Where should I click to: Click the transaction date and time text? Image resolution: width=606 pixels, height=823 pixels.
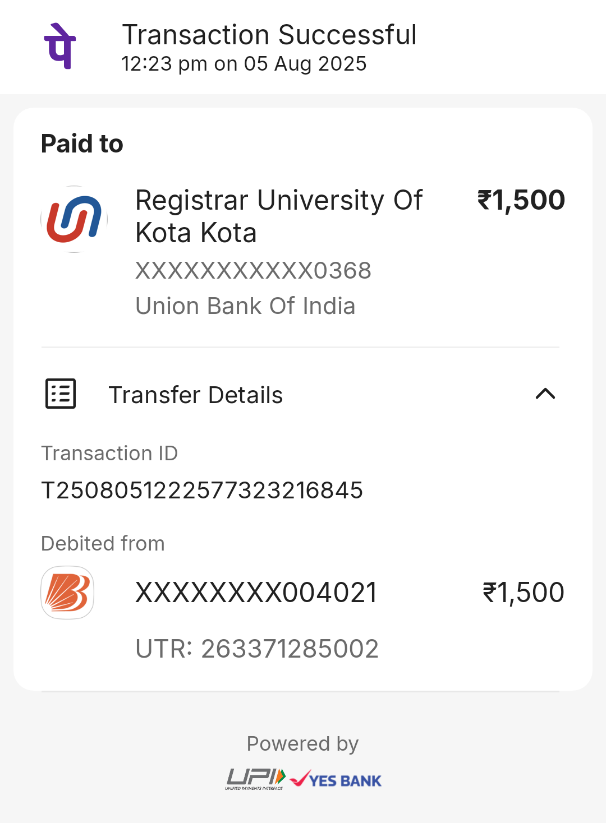tap(244, 64)
